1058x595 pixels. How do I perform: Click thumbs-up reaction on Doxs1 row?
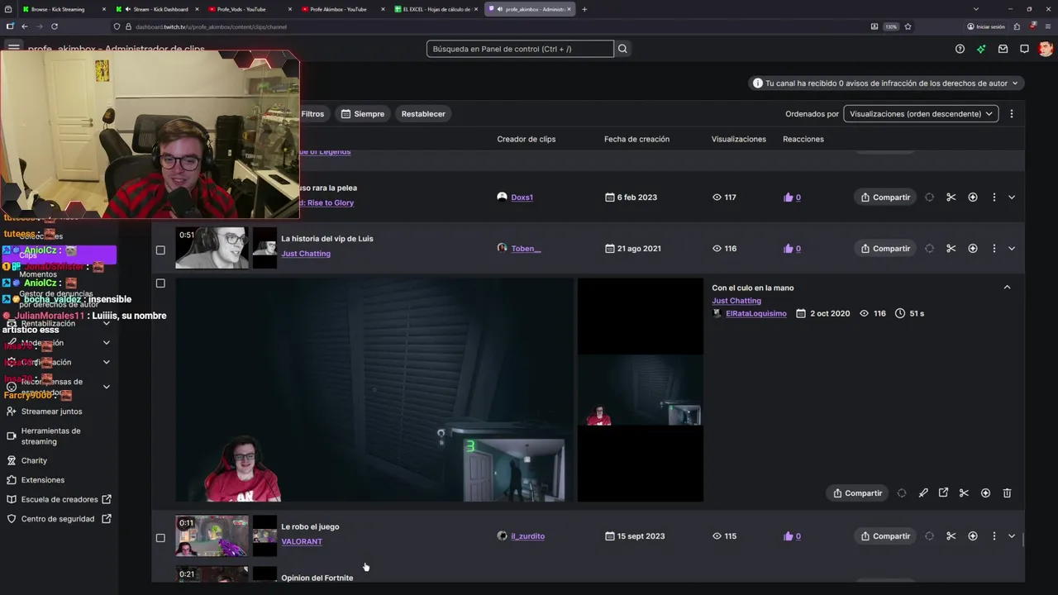[788, 198]
